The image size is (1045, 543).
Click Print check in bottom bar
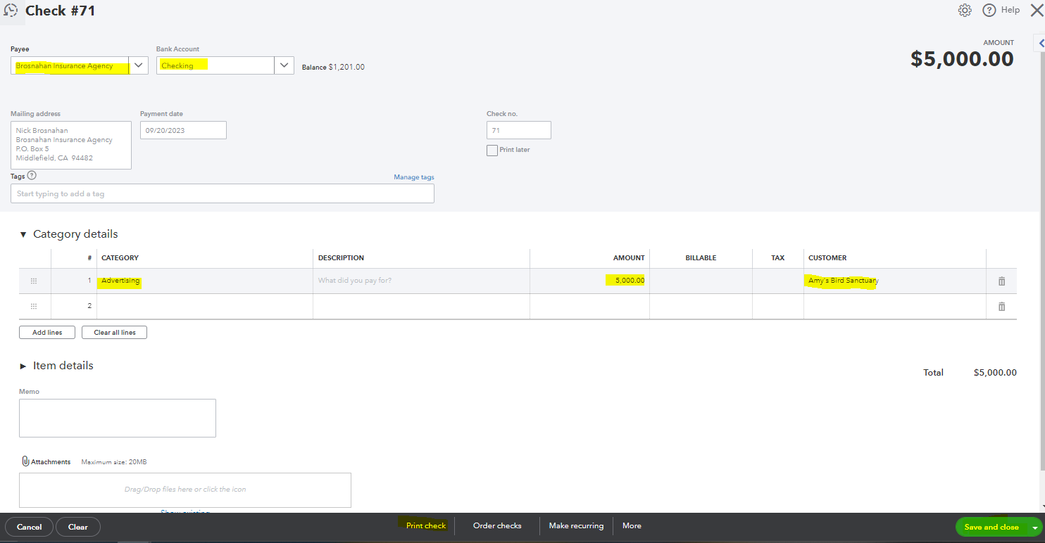tap(426, 525)
